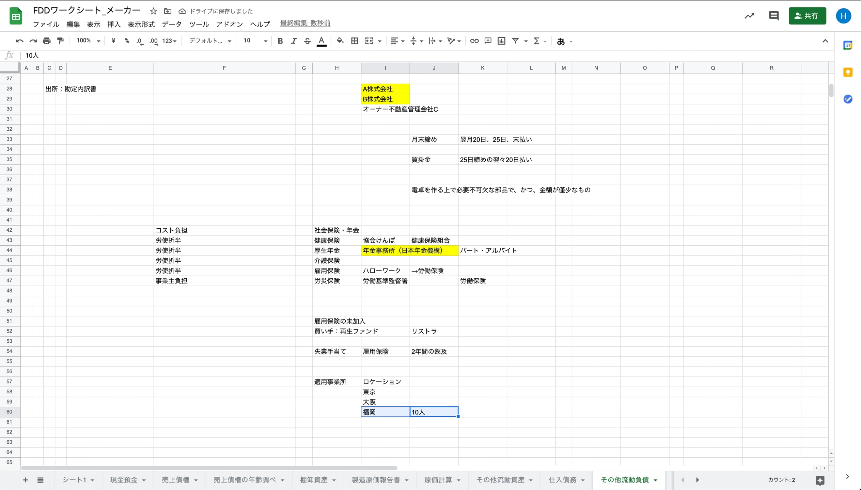Add a new sheet with plus button
The height and width of the screenshot is (490, 861).
click(25, 480)
